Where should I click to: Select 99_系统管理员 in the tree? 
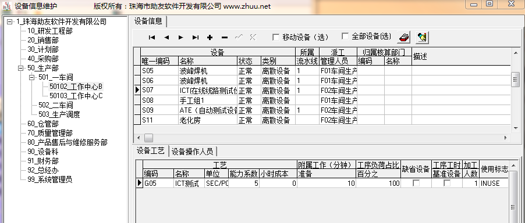(x=50, y=179)
